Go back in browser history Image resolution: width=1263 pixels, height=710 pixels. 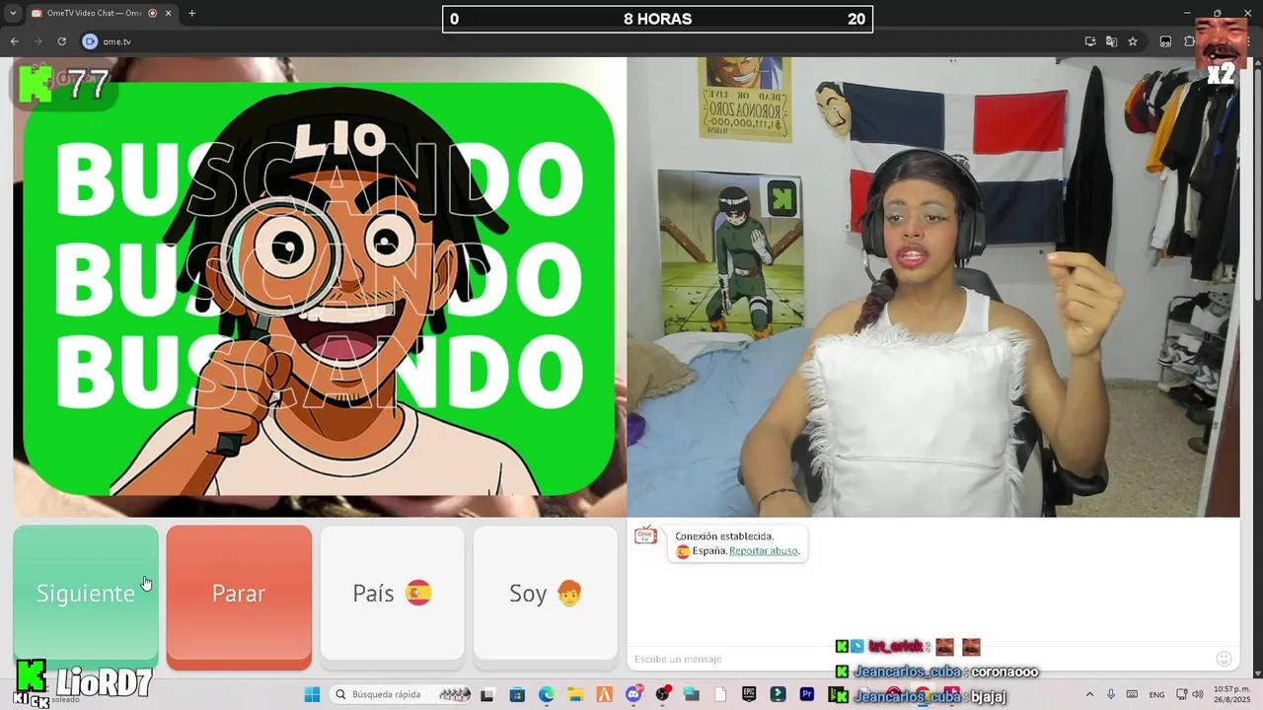(14, 41)
